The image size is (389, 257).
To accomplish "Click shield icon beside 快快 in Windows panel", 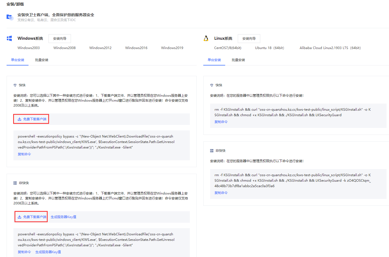I will point(15,85).
